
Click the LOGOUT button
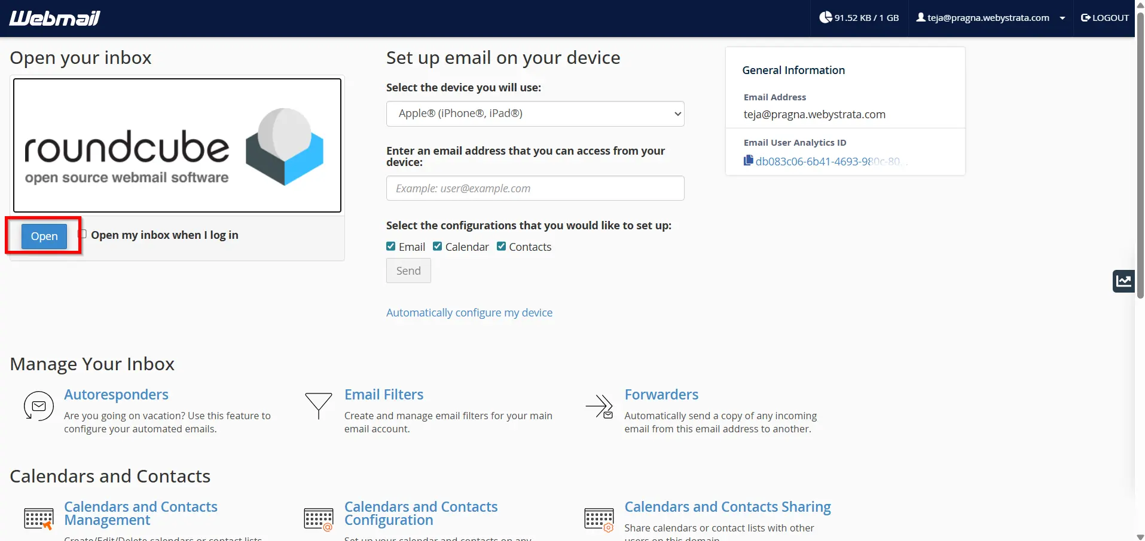point(1105,18)
